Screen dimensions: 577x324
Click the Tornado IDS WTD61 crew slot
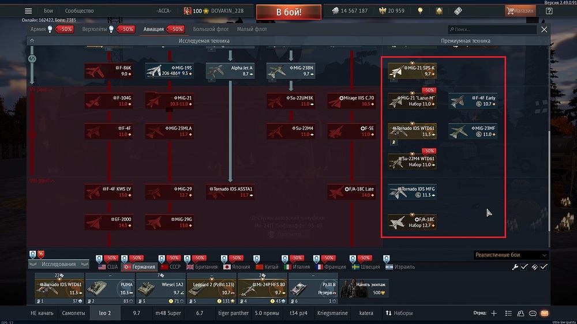pos(58,288)
